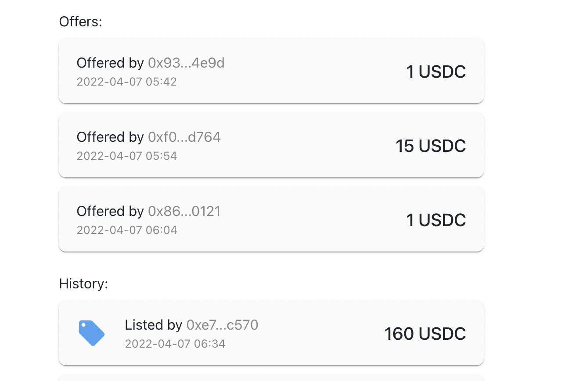Open wallet address 0x86...0121
Viewport: 583px width, 381px height.
pos(184,212)
